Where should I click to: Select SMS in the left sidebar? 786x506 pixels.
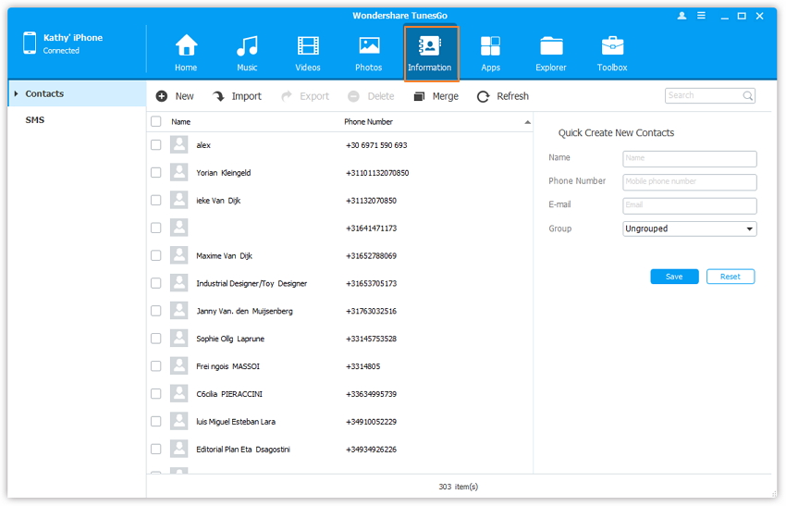35,120
